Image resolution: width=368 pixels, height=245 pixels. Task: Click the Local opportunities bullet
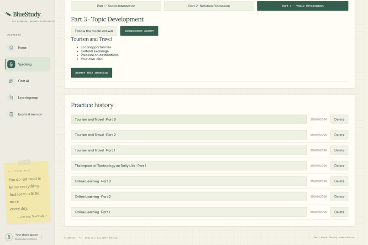tap(96, 47)
